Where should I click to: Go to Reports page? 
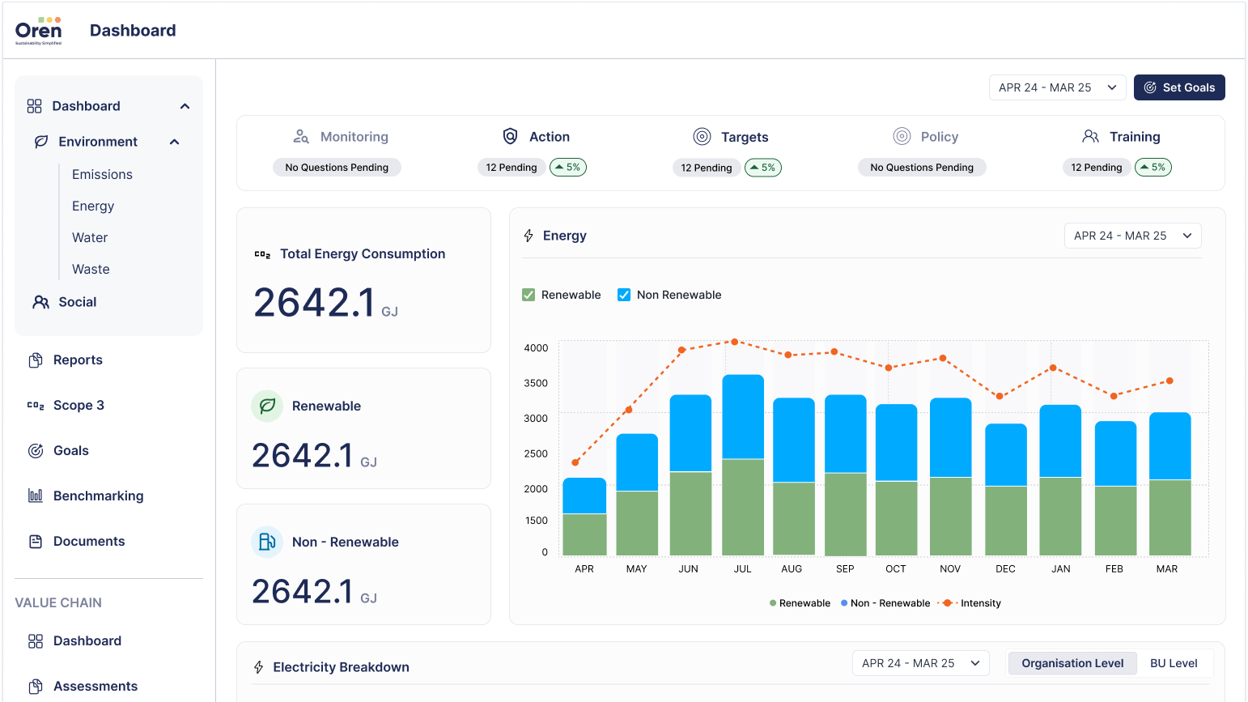[78, 360]
